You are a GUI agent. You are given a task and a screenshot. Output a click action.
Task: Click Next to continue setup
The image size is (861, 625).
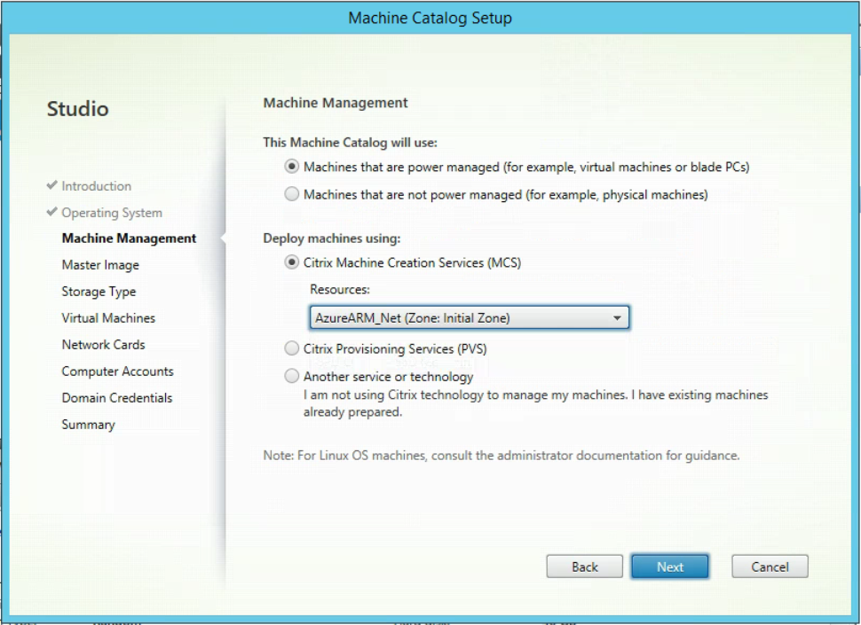pyautogui.click(x=670, y=566)
